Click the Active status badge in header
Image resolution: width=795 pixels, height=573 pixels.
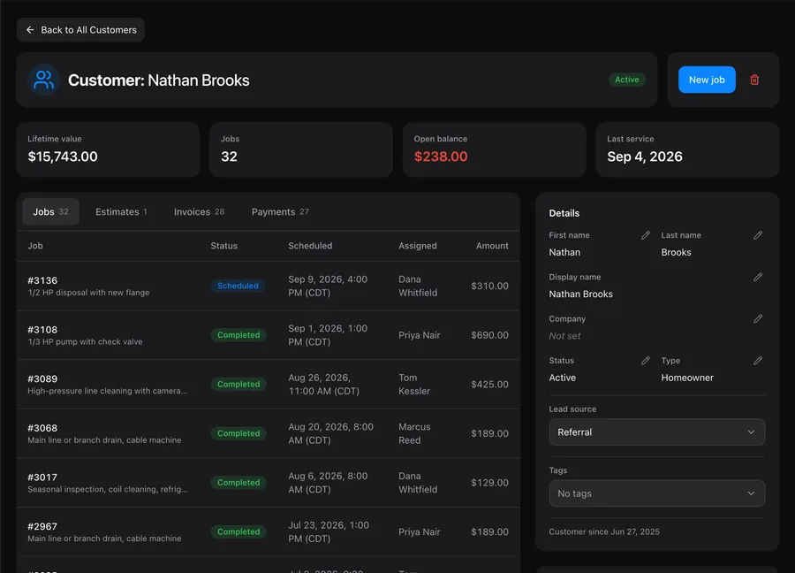626,80
